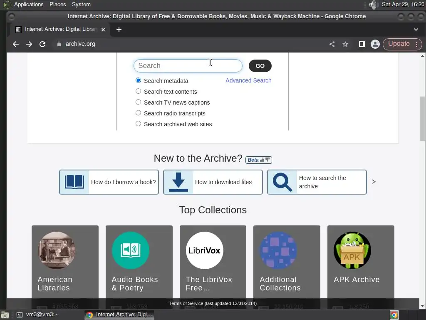
Task: Open the APK Archive android icon
Action: (x=352, y=250)
